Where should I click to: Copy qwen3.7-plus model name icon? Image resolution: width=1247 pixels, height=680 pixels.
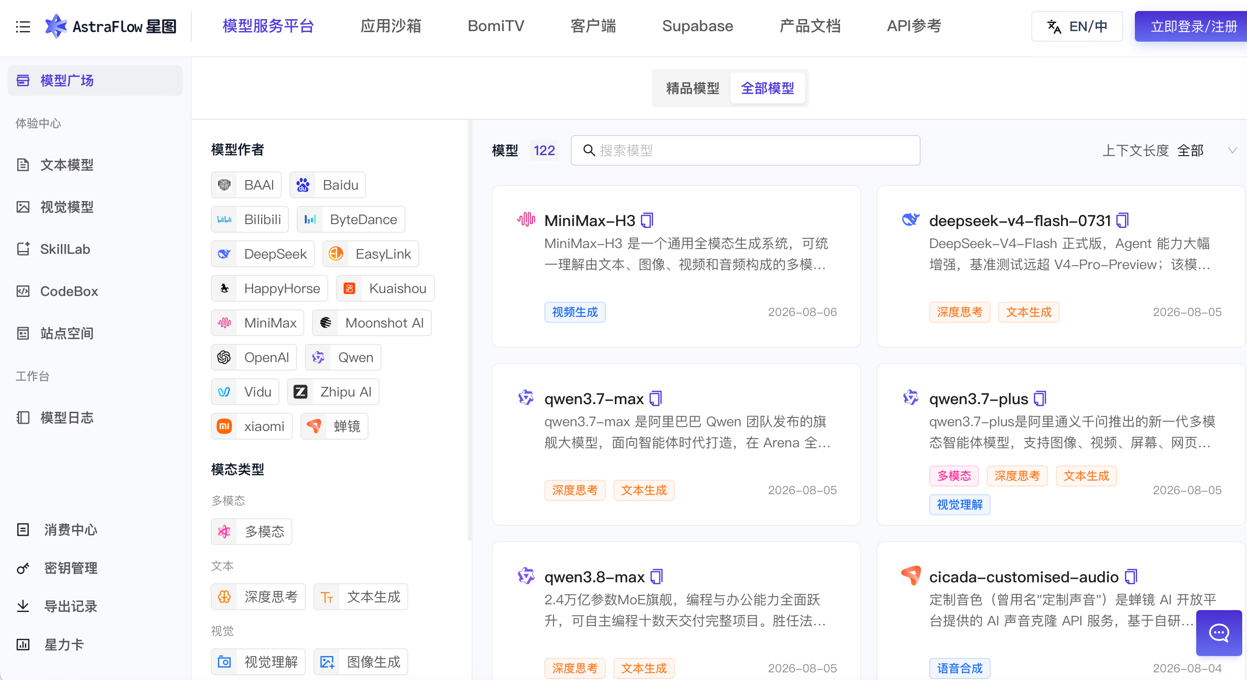click(x=1040, y=398)
